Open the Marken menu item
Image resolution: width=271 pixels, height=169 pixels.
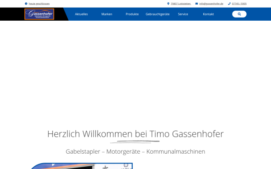click(x=107, y=14)
